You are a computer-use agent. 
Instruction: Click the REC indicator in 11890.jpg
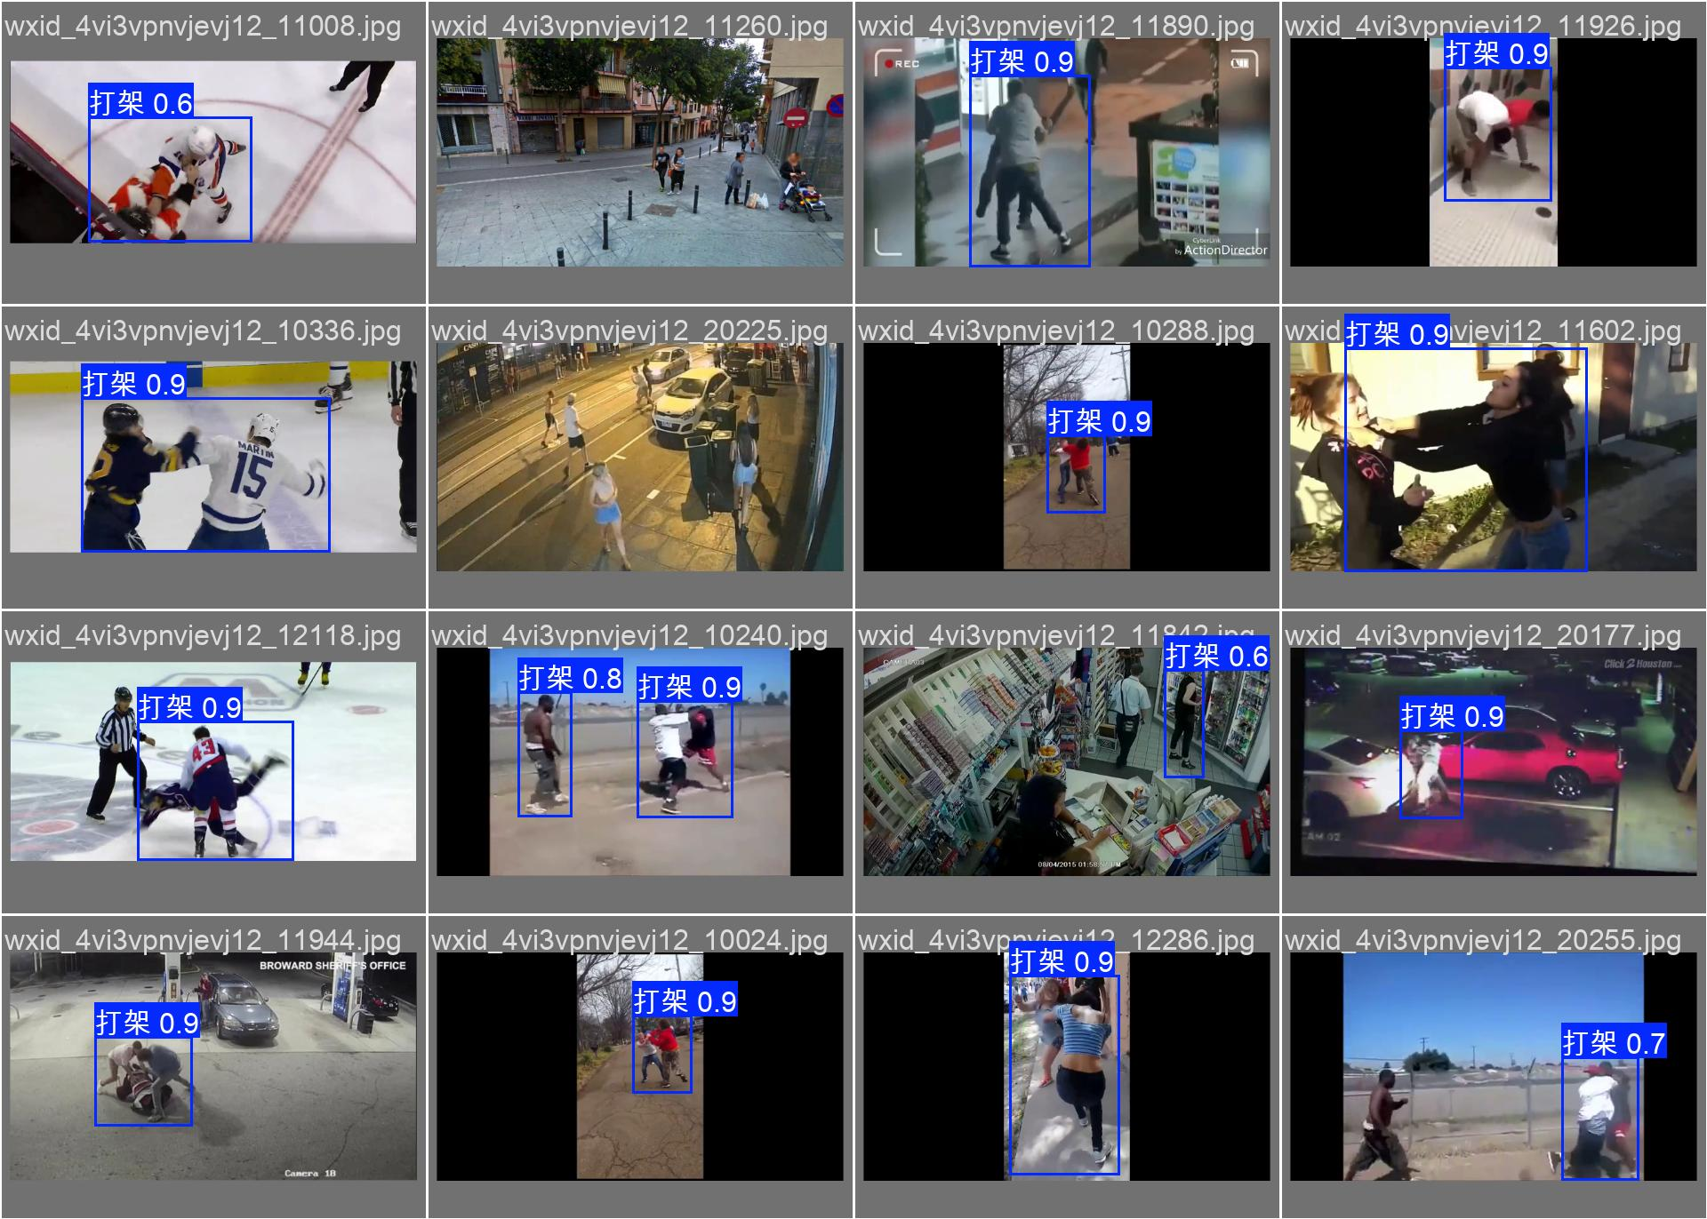(x=902, y=64)
